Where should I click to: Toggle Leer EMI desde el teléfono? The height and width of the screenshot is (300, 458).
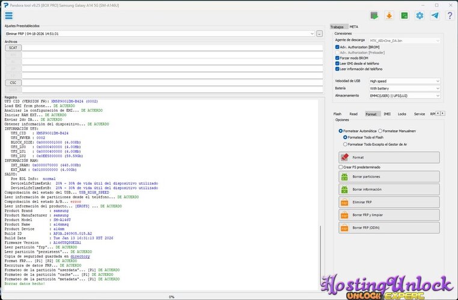[x=337, y=63]
